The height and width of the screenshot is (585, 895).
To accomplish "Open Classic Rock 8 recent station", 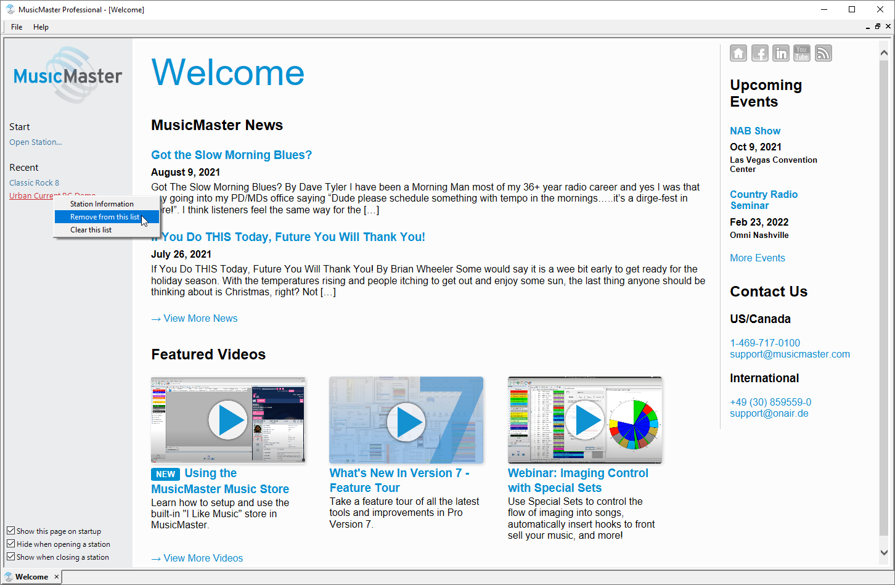I will (x=35, y=183).
